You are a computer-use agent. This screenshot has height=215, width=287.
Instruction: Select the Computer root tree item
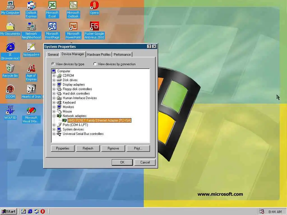64,71
